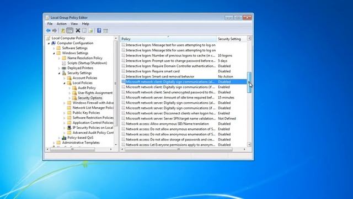Click the Audit Policy folder icon

pyautogui.click(x=74, y=88)
